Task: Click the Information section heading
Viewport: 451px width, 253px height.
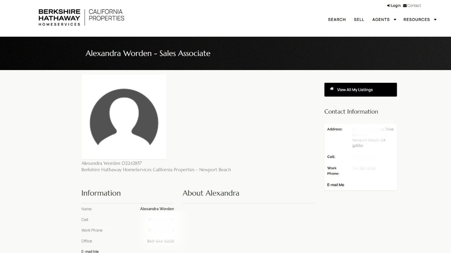Action: pyautogui.click(x=101, y=193)
